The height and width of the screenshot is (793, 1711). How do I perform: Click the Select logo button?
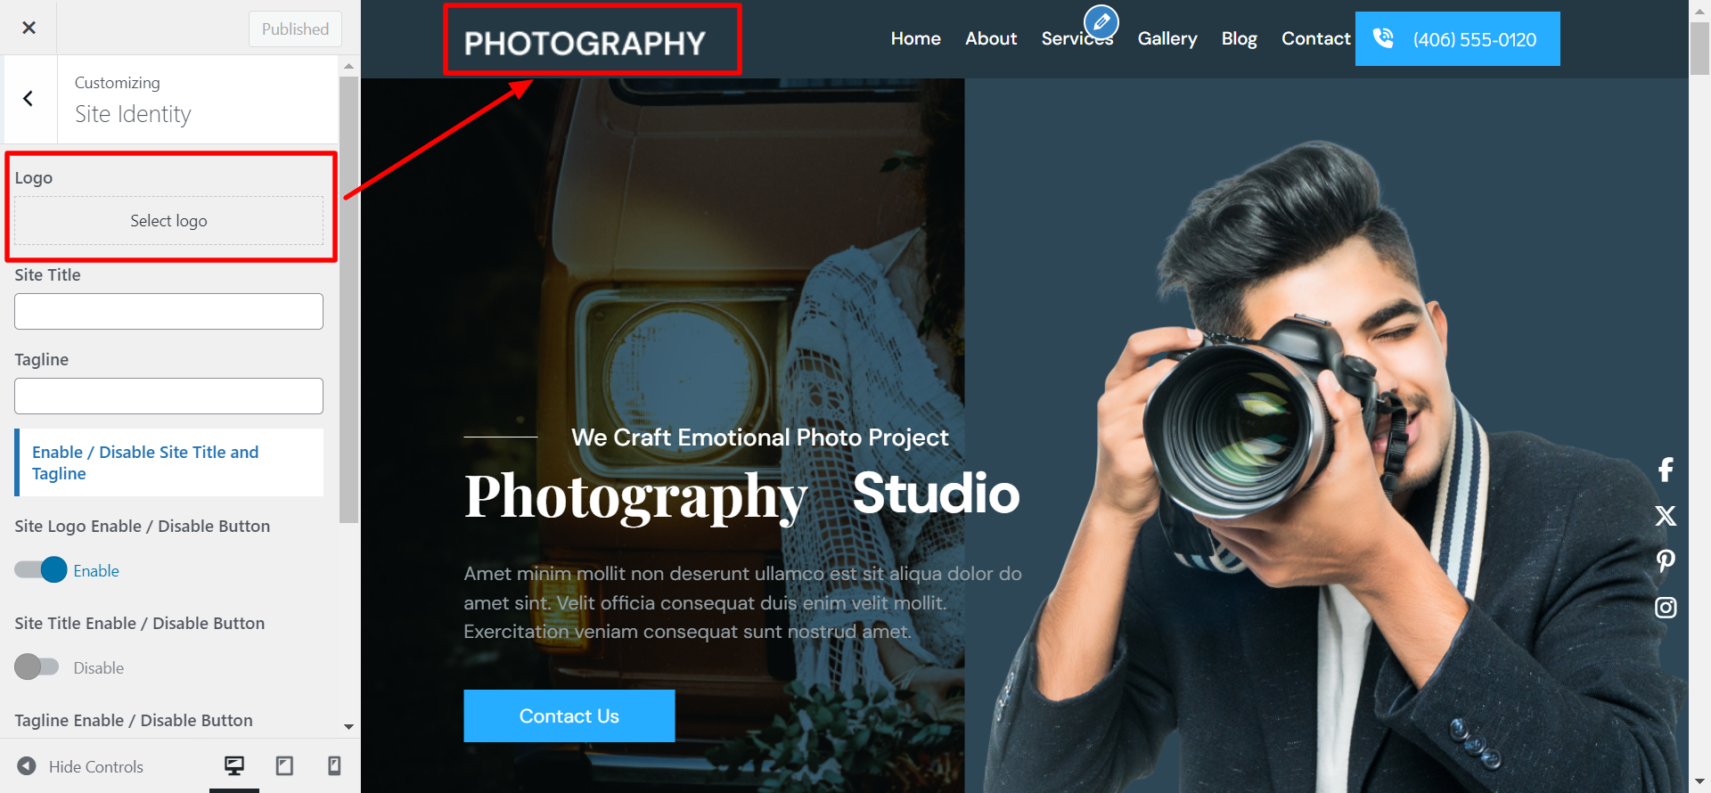[168, 221]
